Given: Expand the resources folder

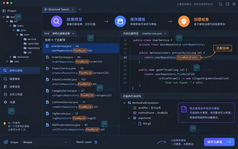Looking at the screenshot, I should tap(10, 57).
